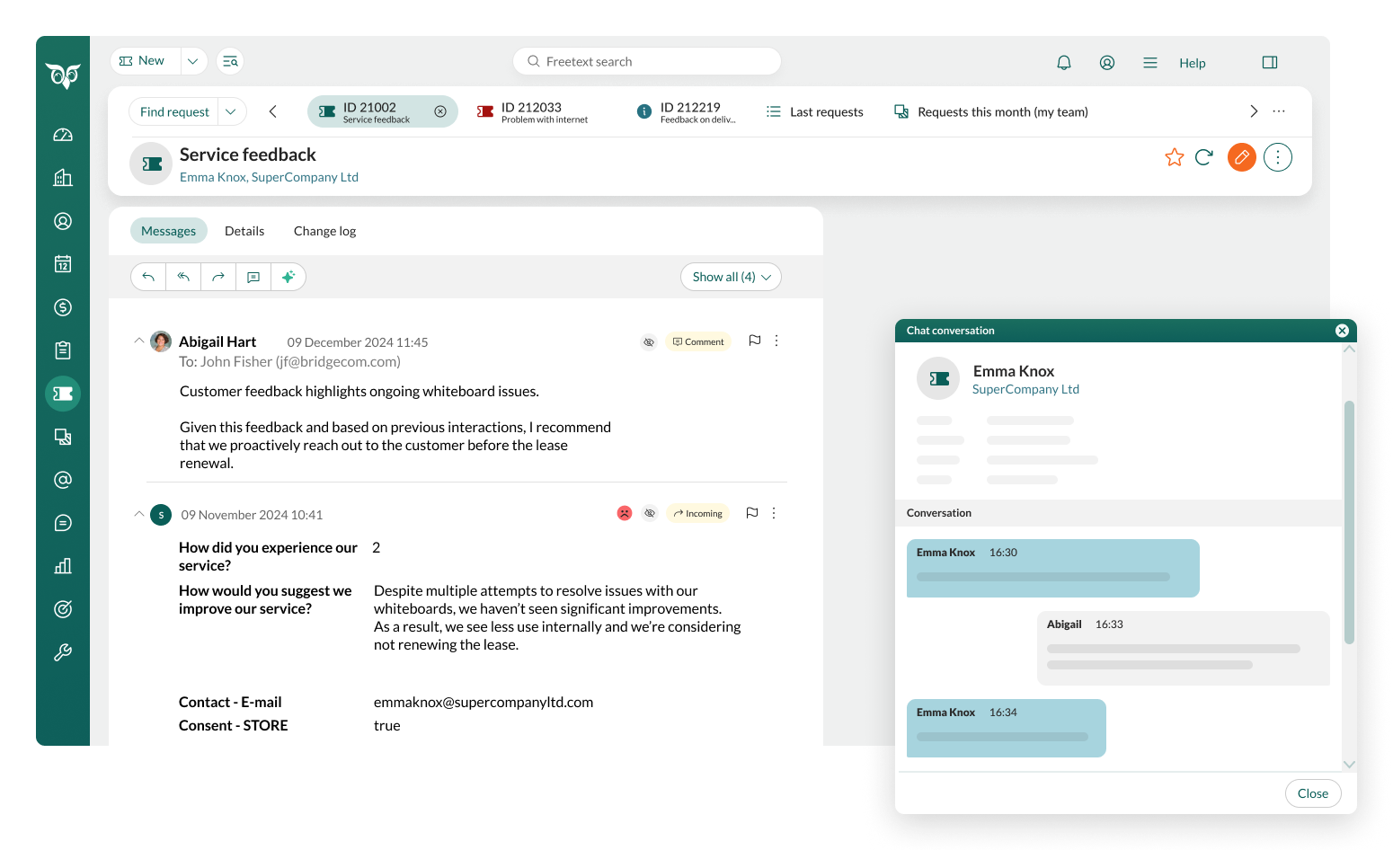Open the dashboard gauge icon in sidebar
1393x850 pixels.
63,135
